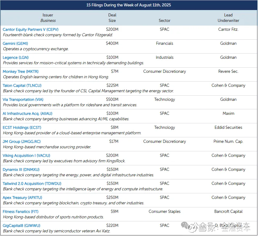Click description 'Hong Kong-based merchandise sourcing provider.'
This screenshot has width=258, height=236.
tap(47, 147)
